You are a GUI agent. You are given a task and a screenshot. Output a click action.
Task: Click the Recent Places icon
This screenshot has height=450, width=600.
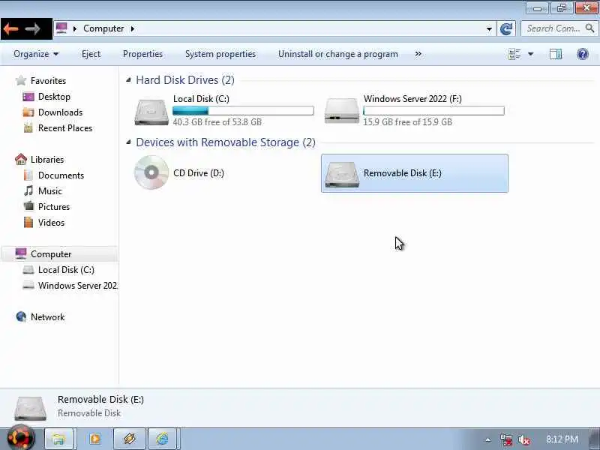[x=28, y=128]
